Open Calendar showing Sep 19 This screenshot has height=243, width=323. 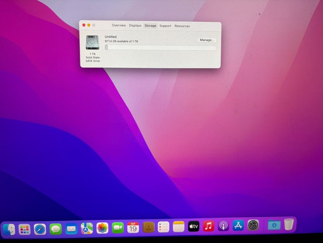pyautogui.click(x=133, y=228)
